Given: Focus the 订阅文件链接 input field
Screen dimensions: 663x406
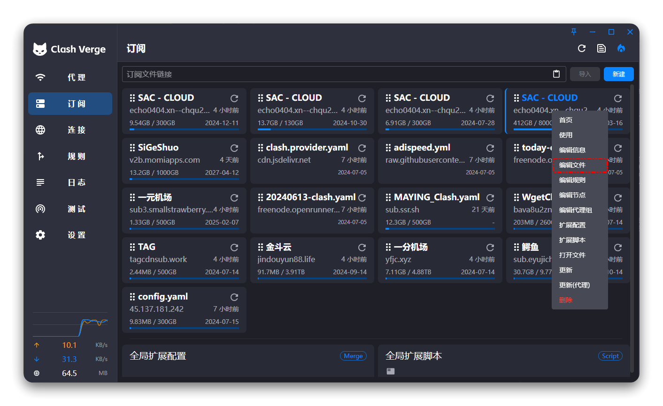Looking at the screenshot, I should click(336, 74).
